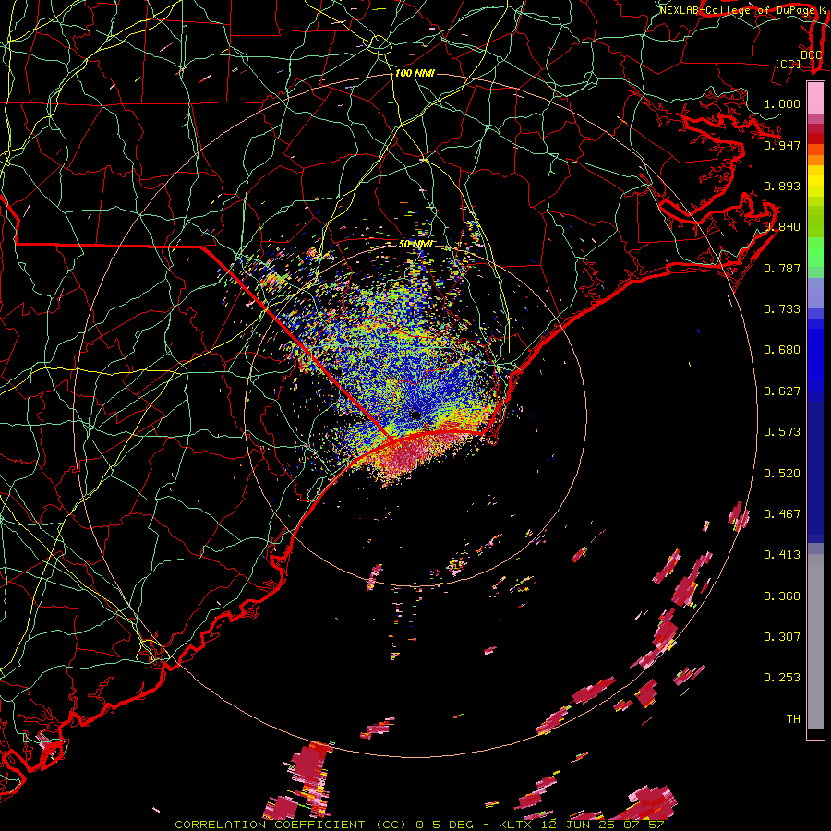Pick the light pink swatch atop color bar
Image resolution: width=831 pixels, height=831 pixels.
click(815, 99)
